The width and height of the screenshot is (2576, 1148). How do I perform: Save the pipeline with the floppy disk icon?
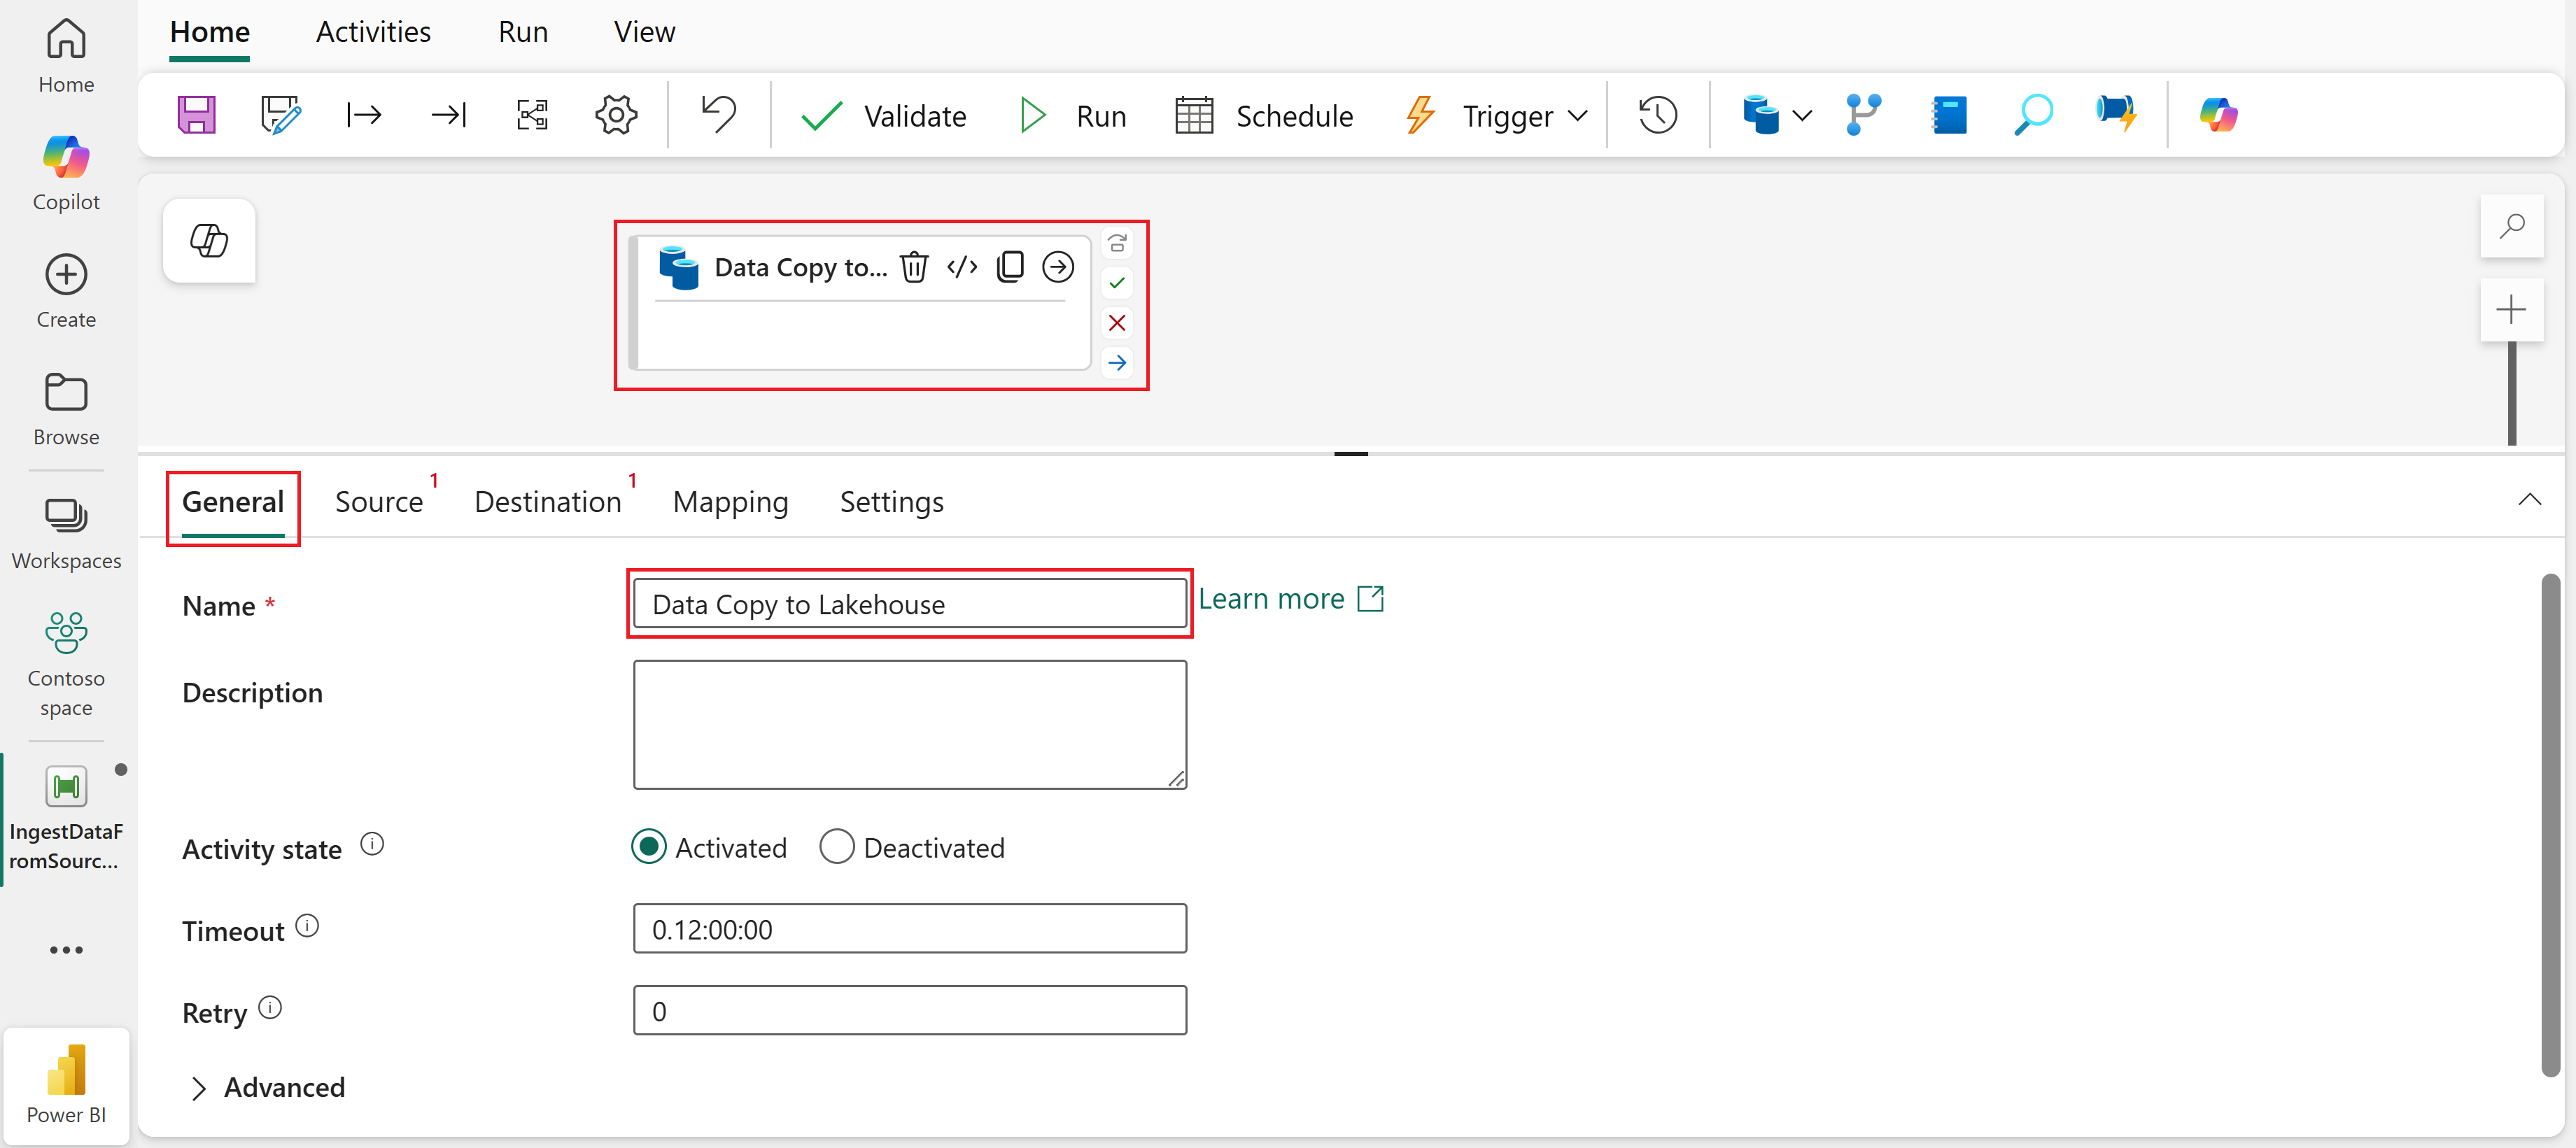tap(196, 115)
